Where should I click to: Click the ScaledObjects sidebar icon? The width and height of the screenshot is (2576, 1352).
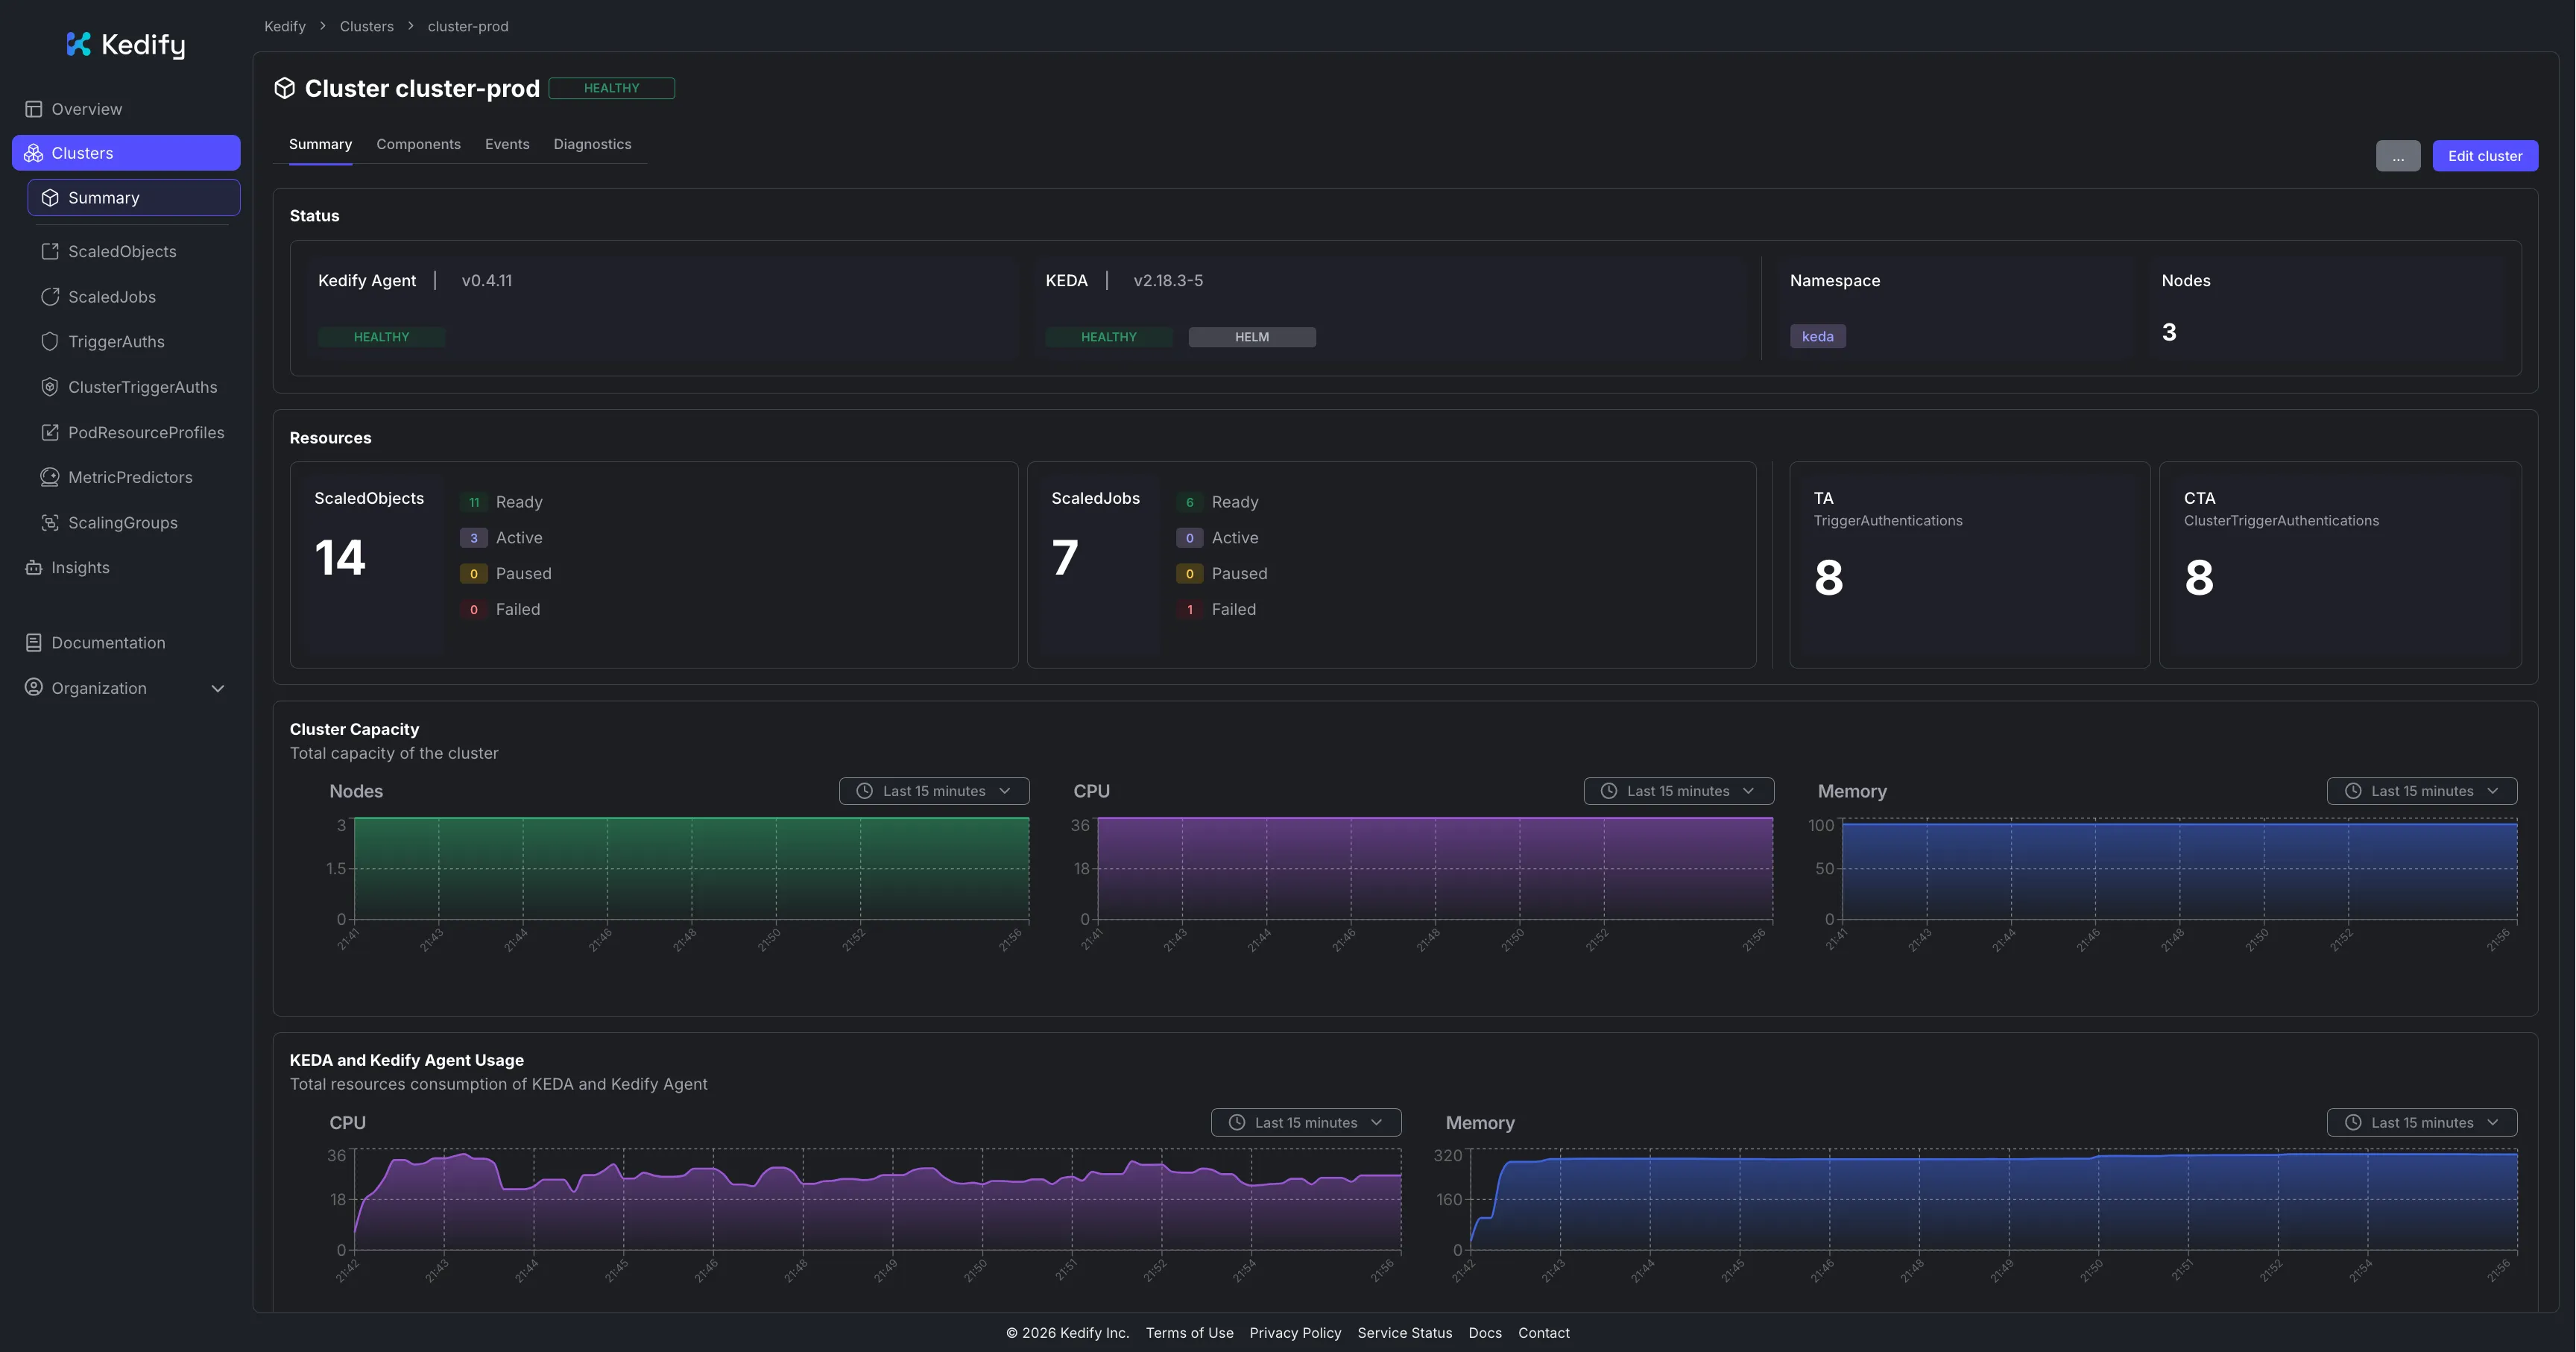click(x=50, y=252)
